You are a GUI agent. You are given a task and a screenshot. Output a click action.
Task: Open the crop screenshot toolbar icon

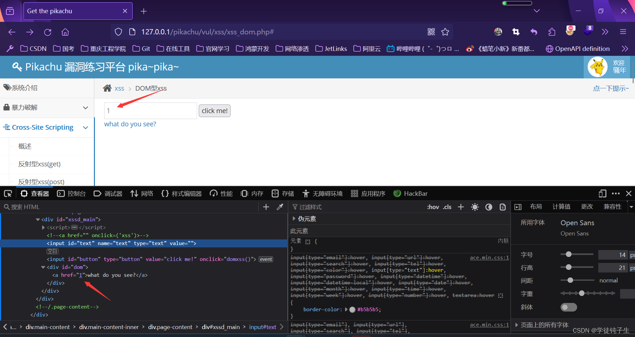(516, 32)
